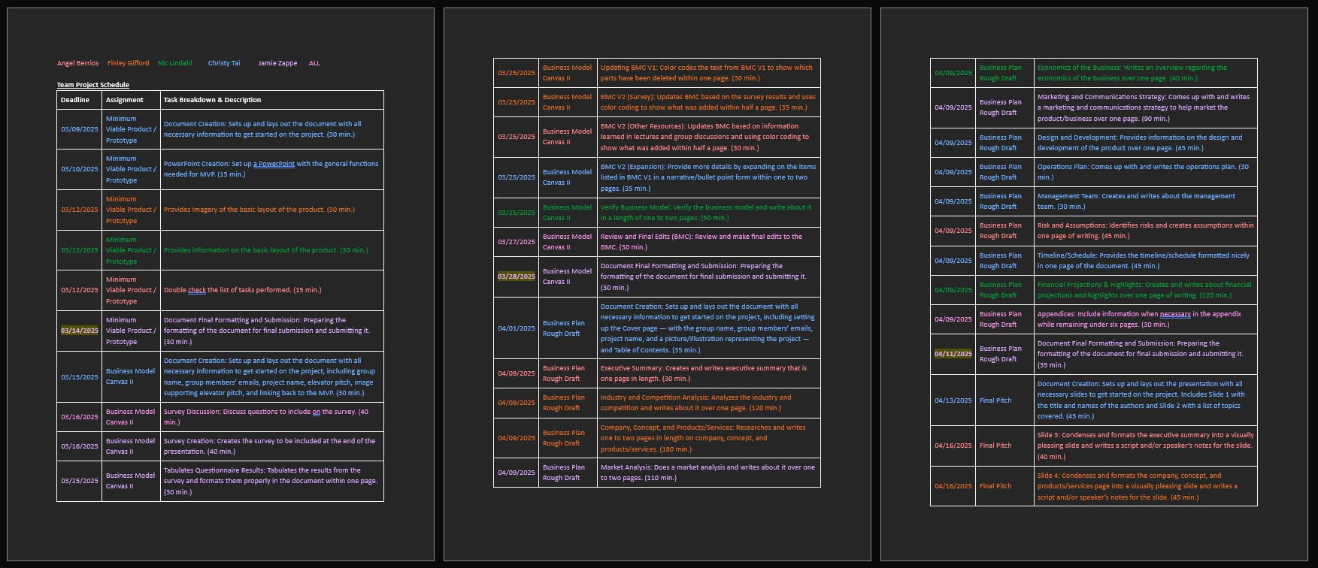The width and height of the screenshot is (1318, 568).
Task: Click the Angel Berrios name in legend
Action: pos(77,63)
